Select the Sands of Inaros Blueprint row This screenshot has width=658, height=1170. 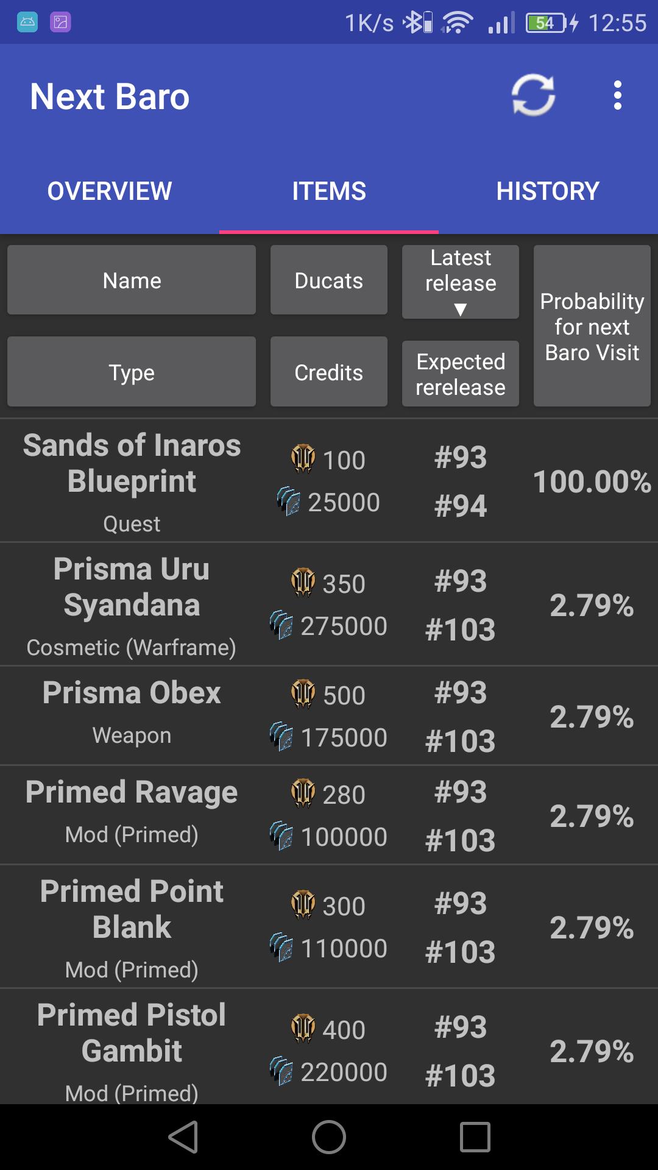point(329,481)
